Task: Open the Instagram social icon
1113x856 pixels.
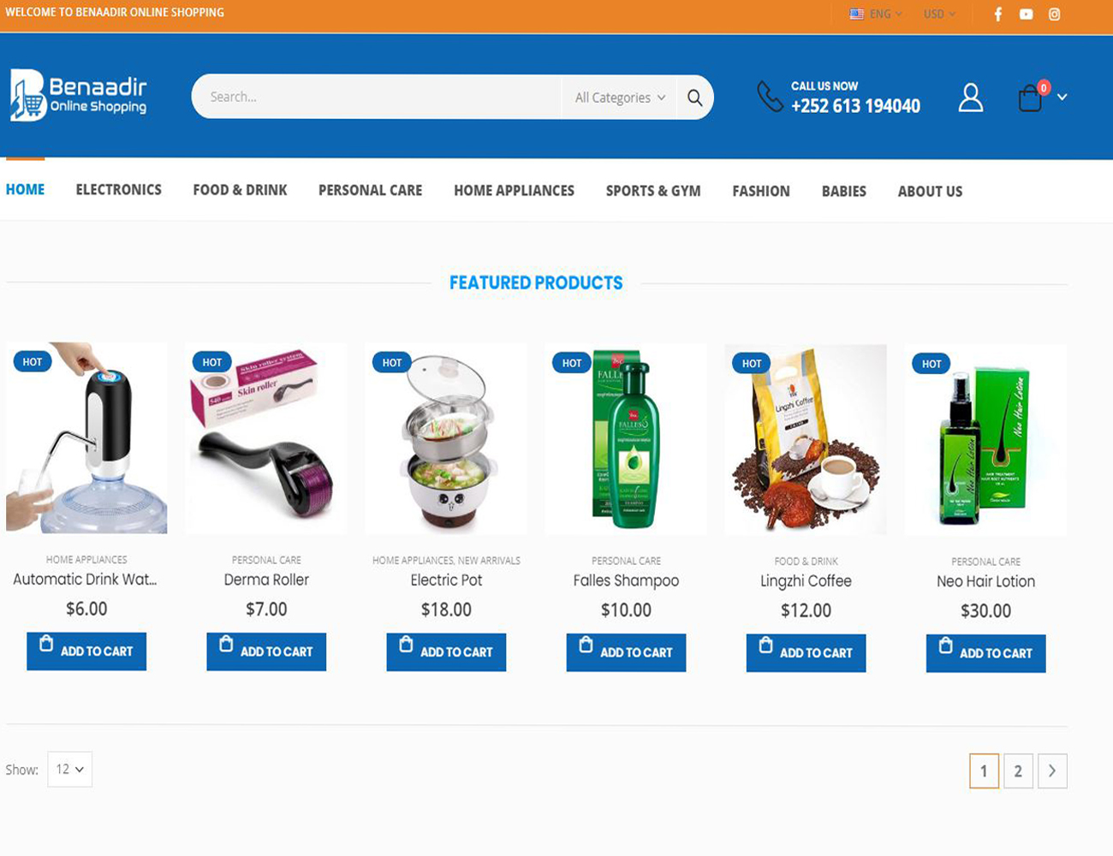Action: click(1055, 15)
